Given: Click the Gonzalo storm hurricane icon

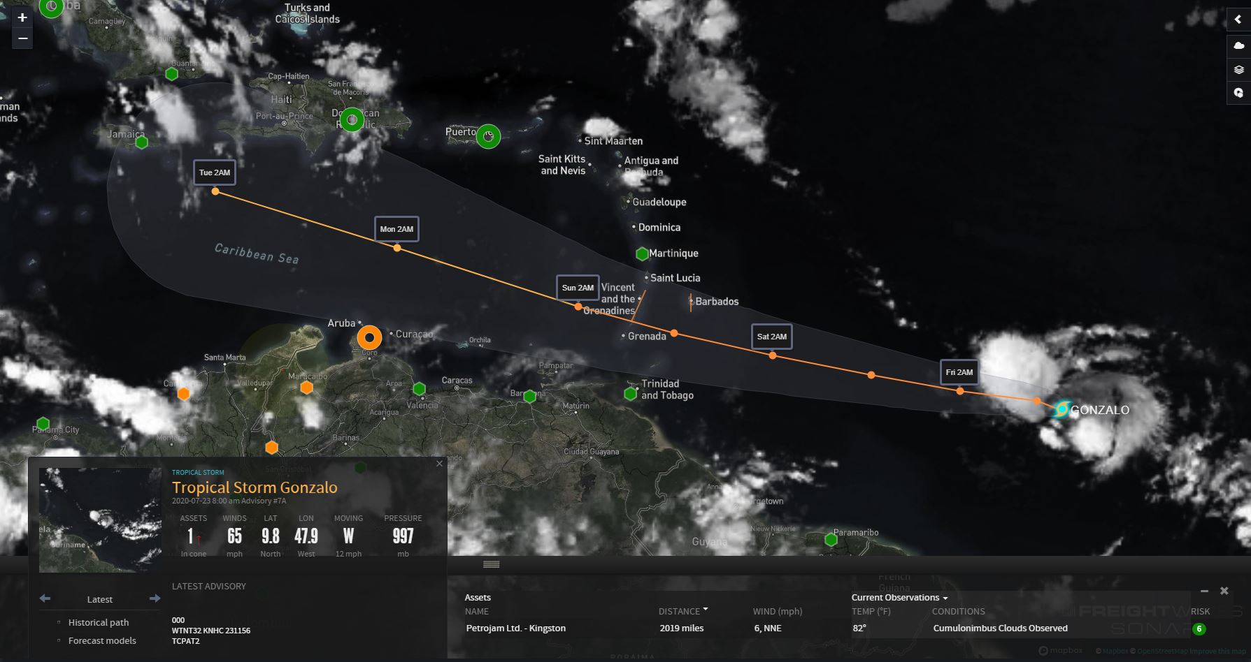Looking at the screenshot, I should (x=1061, y=409).
